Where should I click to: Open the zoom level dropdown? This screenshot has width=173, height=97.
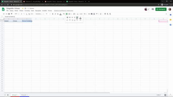click(17, 14)
